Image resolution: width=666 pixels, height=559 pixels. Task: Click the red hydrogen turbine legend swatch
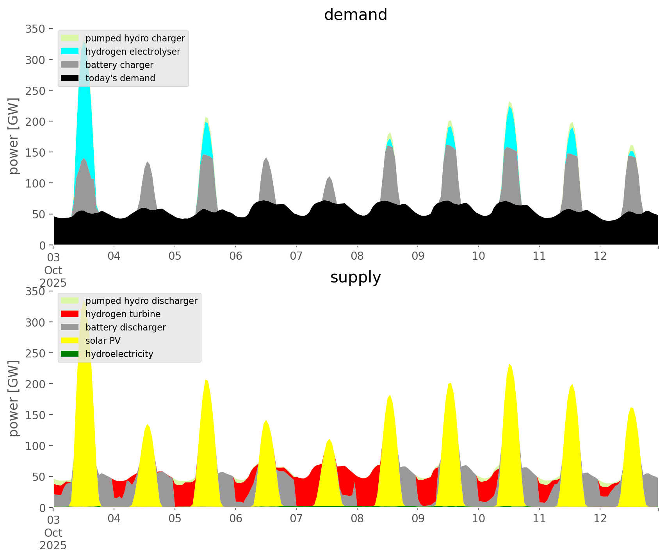70,314
